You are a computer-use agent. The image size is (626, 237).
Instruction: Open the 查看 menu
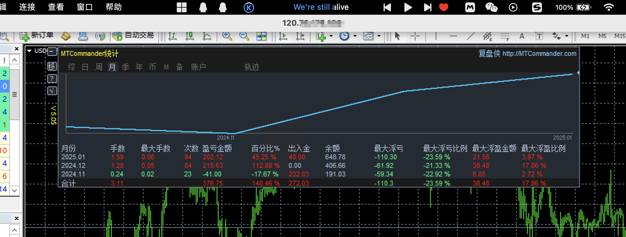[56, 7]
